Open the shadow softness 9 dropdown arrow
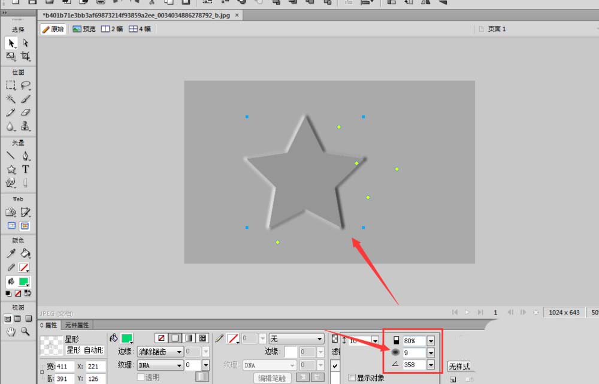Screen dimensions: 599x384 coord(431,353)
